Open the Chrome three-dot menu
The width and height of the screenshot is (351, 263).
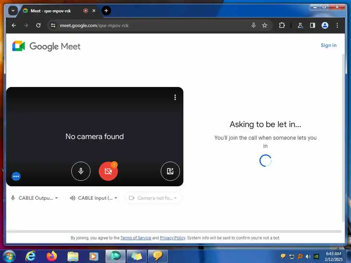tap(337, 25)
